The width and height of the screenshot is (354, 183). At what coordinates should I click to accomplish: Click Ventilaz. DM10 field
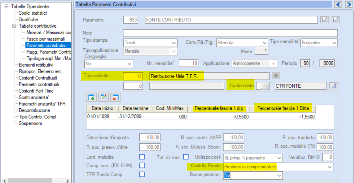point(328,157)
